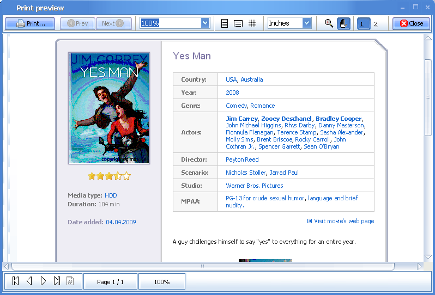Open the Fionnula Flanagan actor link
This screenshot has height=295, width=435.
(x=250, y=132)
